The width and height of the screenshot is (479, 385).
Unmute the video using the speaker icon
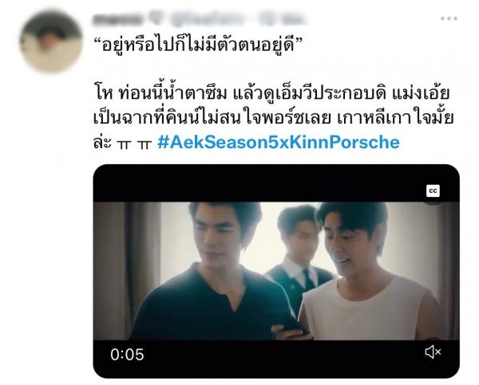coord(433,352)
